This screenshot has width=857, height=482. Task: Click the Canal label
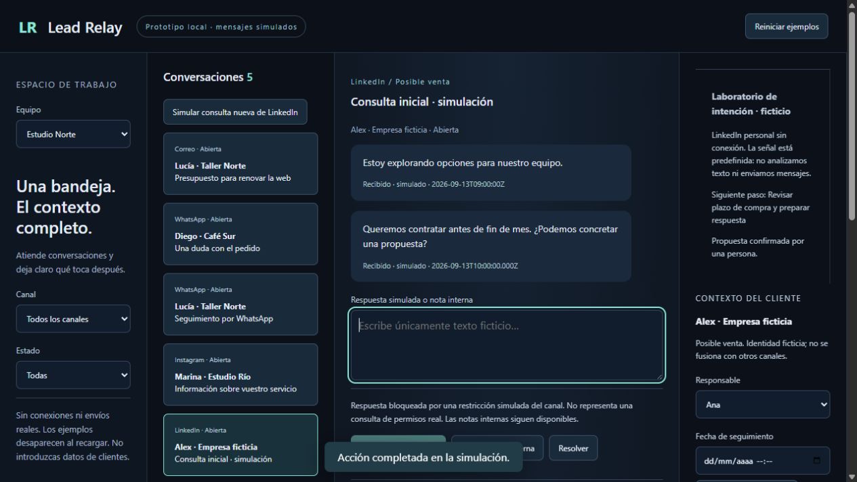(x=26, y=294)
